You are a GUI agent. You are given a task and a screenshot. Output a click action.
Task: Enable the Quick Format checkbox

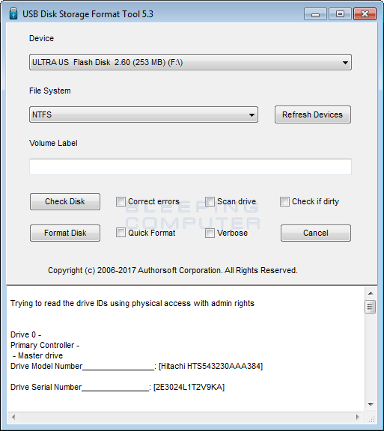(x=121, y=233)
